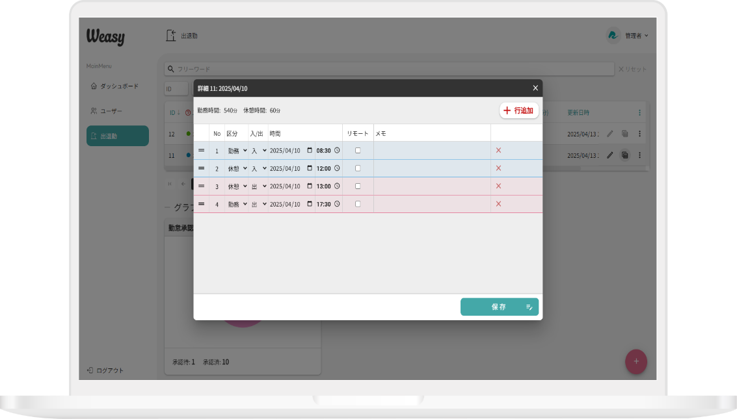Click the 行追加 add row button
This screenshot has width=737, height=419.
518,110
